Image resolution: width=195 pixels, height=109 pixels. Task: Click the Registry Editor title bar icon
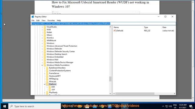point(33,17)
